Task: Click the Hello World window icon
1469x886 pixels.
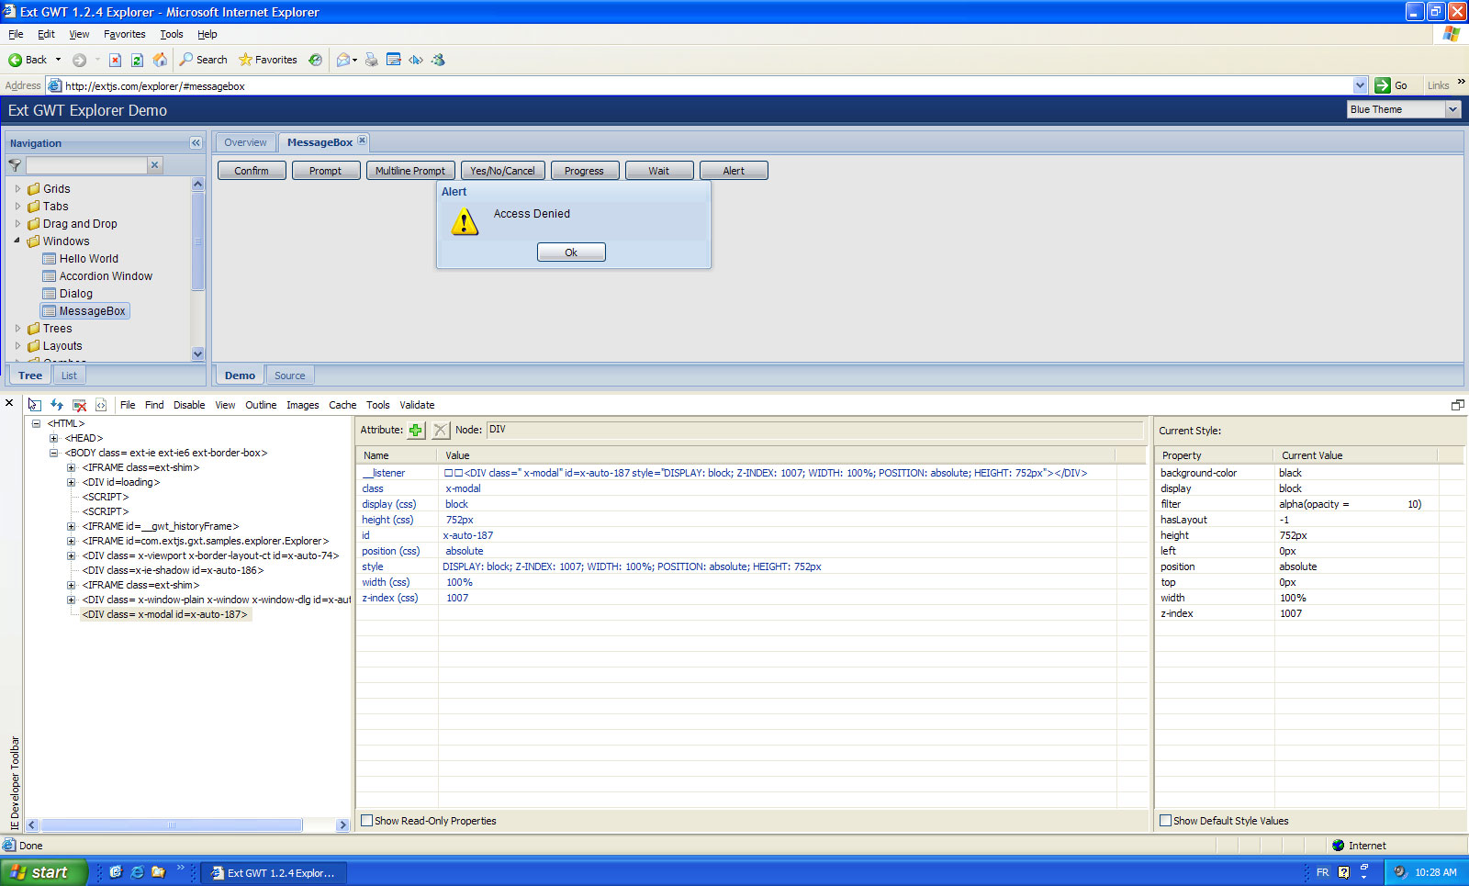Action: coord(50,259)
